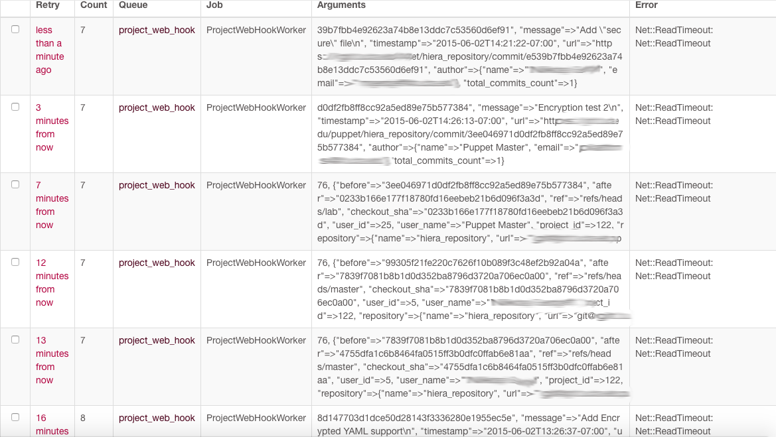Go to project_web_hook queue in '12 minutes' row
Viewport: 776px width, 437px height.
pyautogui.click(x=157, y=263)
